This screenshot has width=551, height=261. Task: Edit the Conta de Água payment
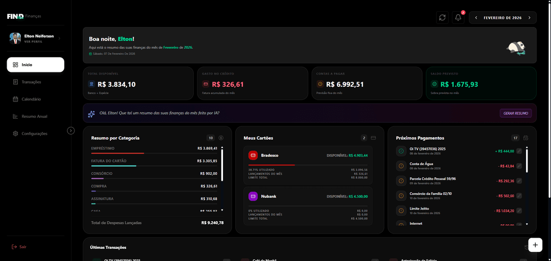point(519,166)
